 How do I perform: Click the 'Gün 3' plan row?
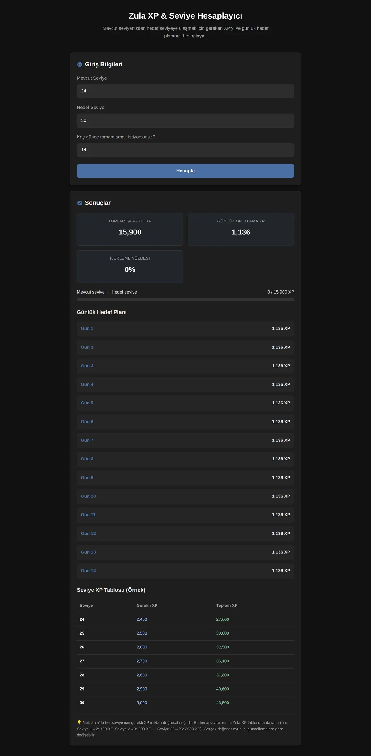click(185, 366)
